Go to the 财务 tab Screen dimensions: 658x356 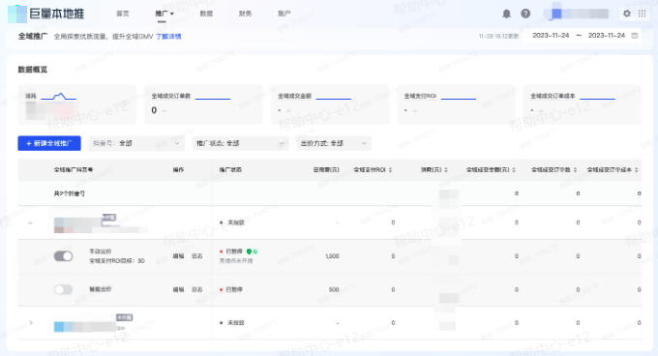coord(245,14)
